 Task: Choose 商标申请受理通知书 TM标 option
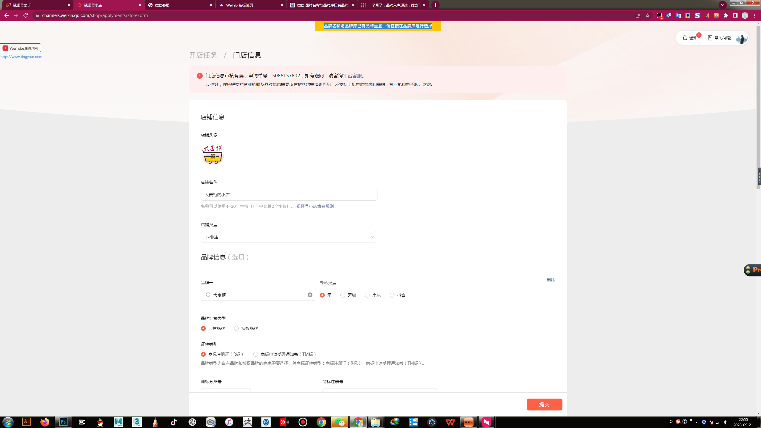(x=256, y=354)
